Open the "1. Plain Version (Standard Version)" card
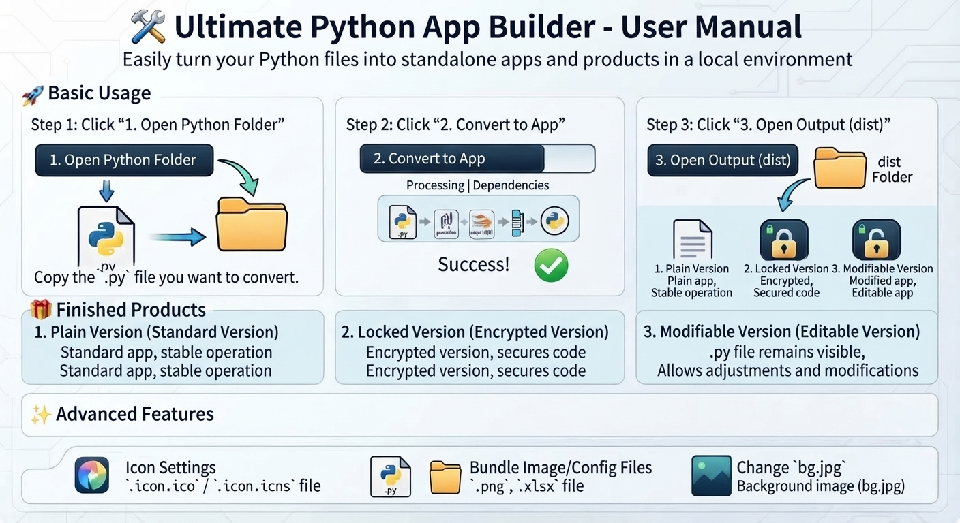The width and height of the screenshot is (960, 523). [172, 347]
